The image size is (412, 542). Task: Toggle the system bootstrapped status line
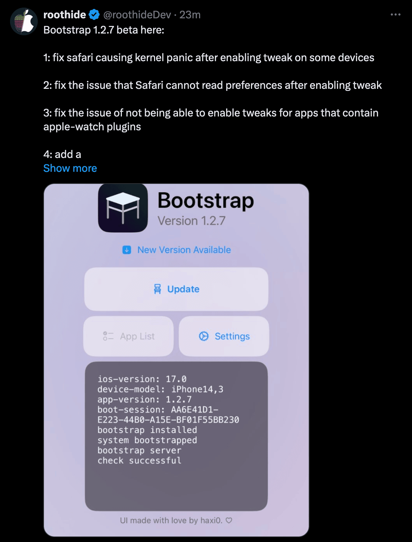click(x=147, y=440)
